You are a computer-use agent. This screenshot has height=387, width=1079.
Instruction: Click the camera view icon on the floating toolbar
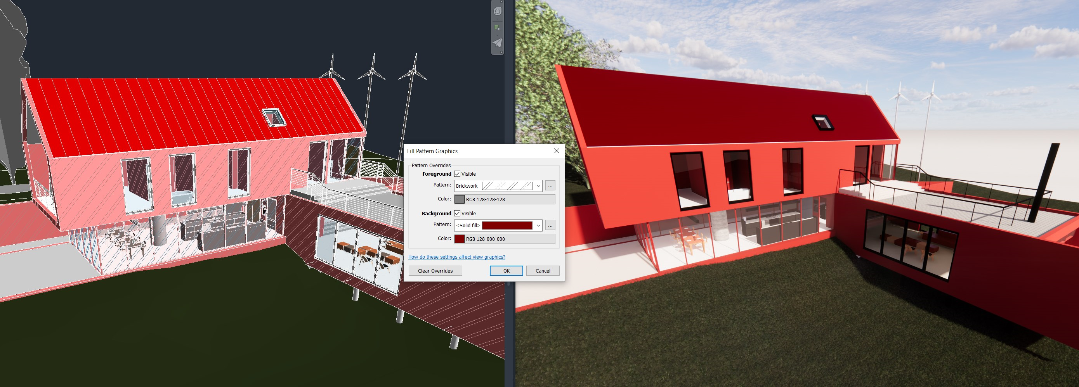(498, 11)
